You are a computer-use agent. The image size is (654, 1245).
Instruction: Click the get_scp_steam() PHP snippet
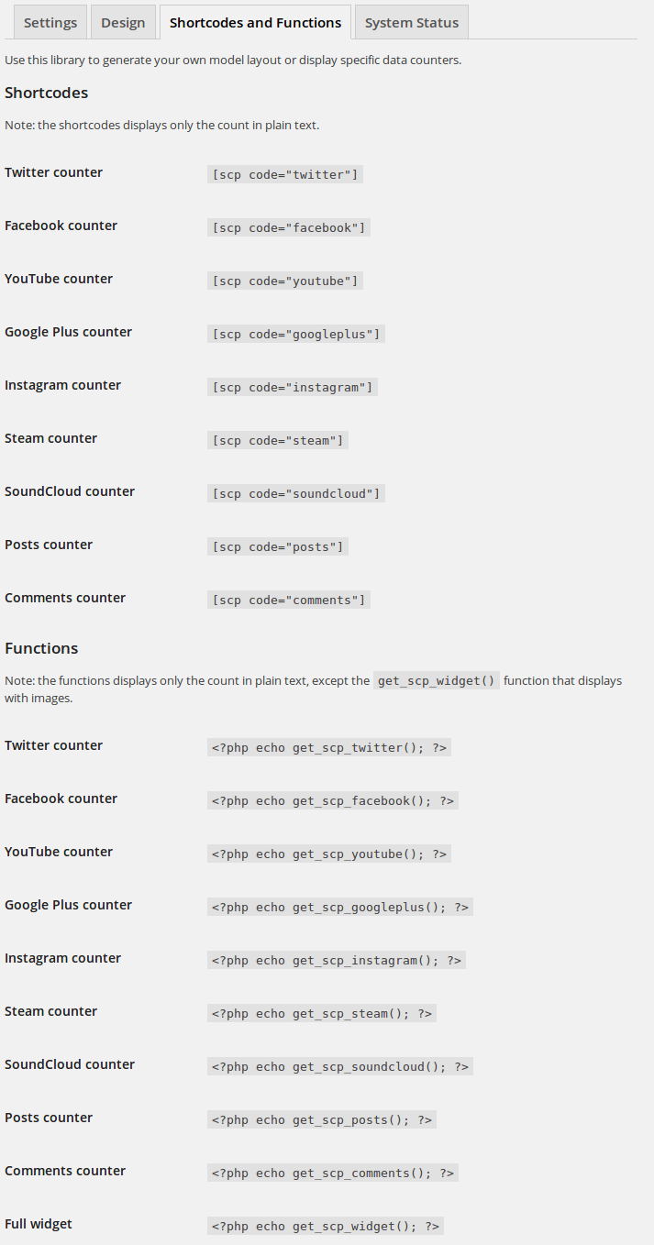tap(322, 1013)
